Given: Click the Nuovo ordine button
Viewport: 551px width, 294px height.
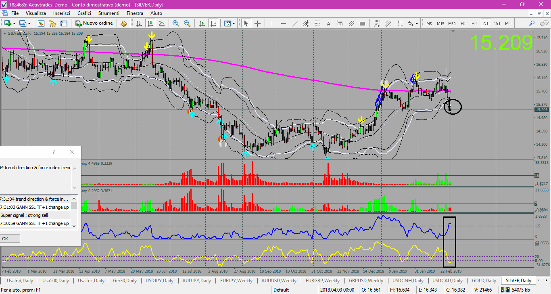Looking at the screenshot, I should point(94,23).
